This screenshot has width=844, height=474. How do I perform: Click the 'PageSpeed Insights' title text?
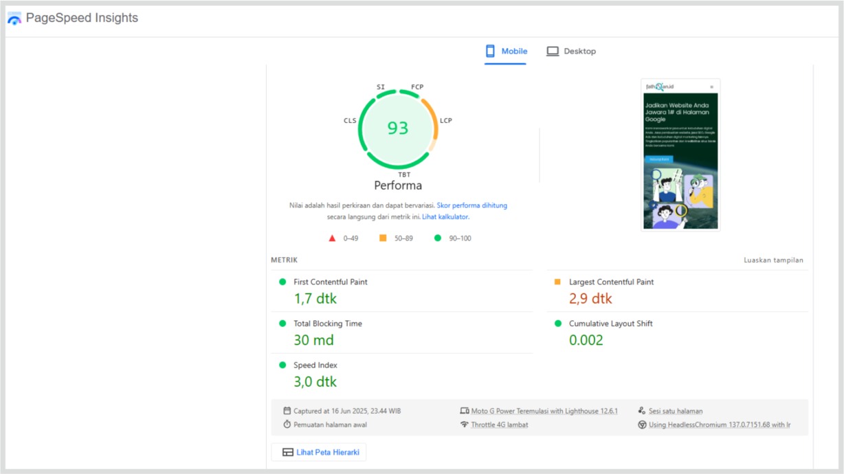click(x=82, y=18)
